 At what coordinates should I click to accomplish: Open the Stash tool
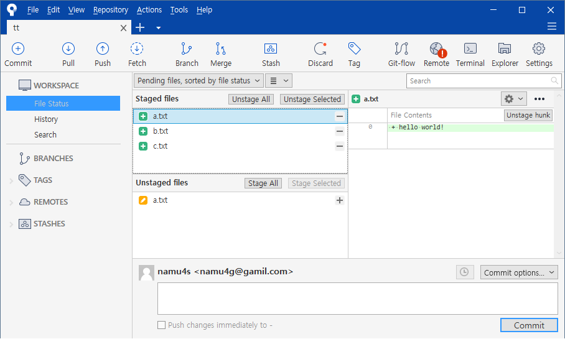coord(271,50)
